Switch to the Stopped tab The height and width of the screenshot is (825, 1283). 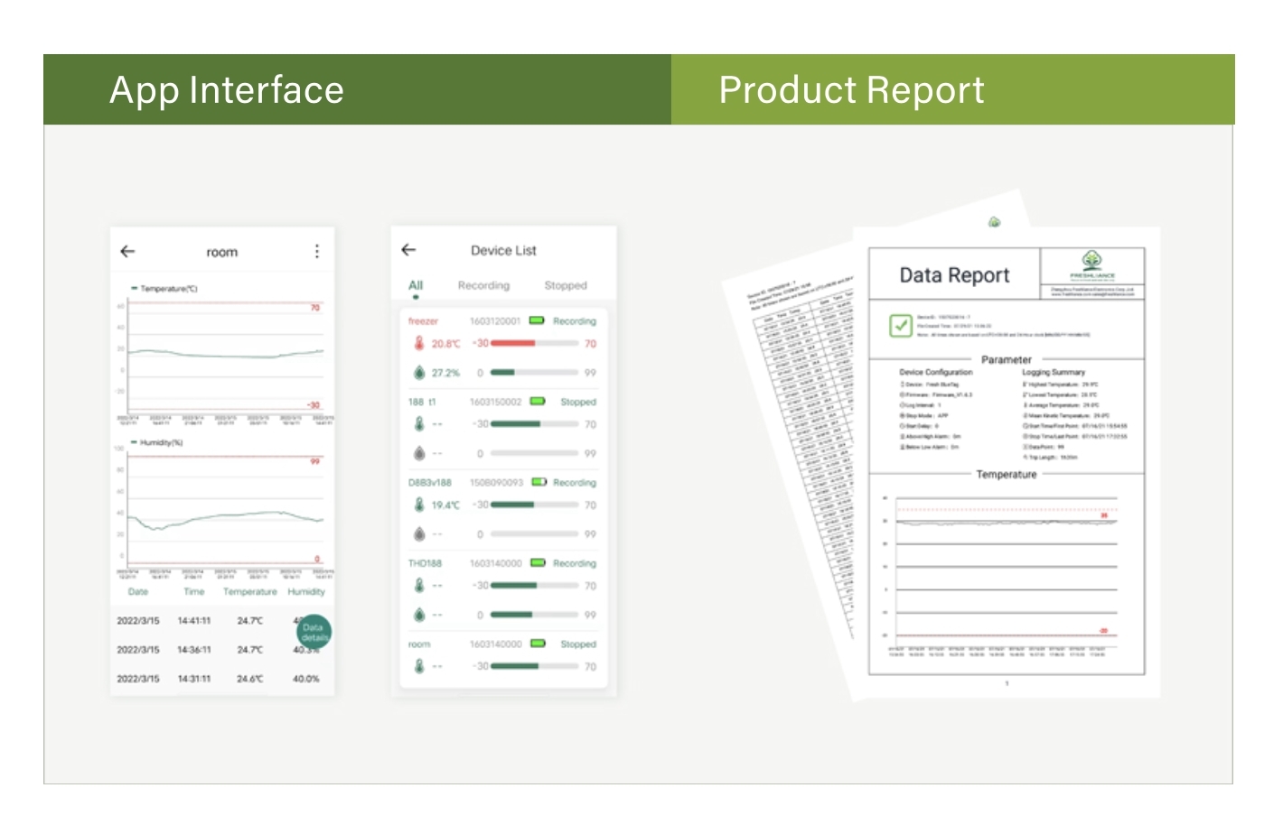pyautogui.click(x=566, y=285)
